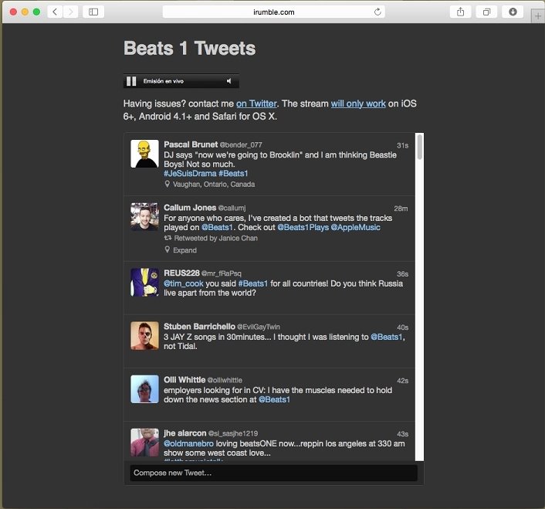Click location pin beside Vaughan, Ontario

point(168,184)
